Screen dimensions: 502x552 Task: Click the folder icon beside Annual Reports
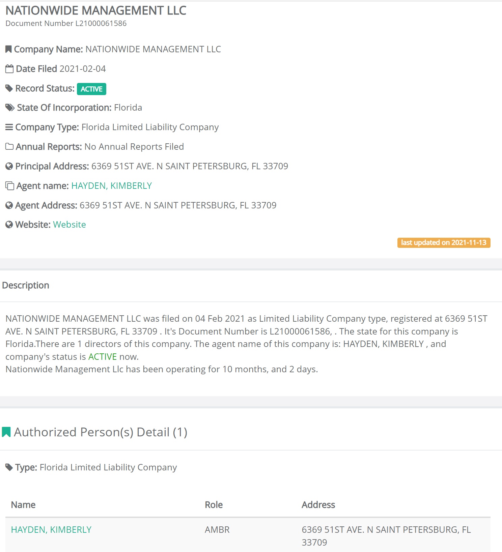9,147
